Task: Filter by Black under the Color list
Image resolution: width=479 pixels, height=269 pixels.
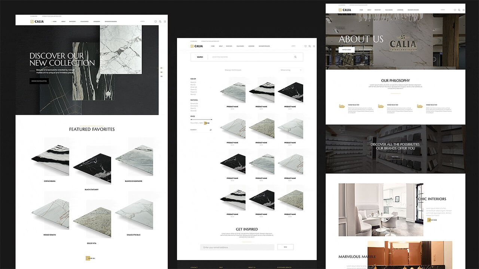Action: click(x=193, y=82)
